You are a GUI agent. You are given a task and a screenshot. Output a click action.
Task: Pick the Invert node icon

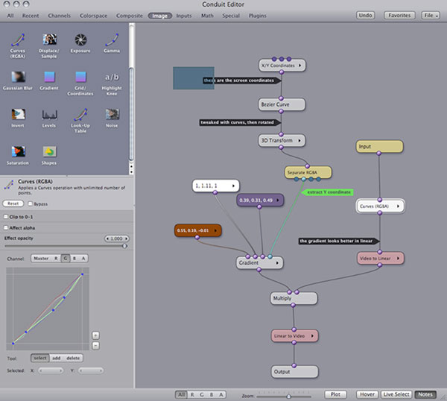click(x=18, y=114)
